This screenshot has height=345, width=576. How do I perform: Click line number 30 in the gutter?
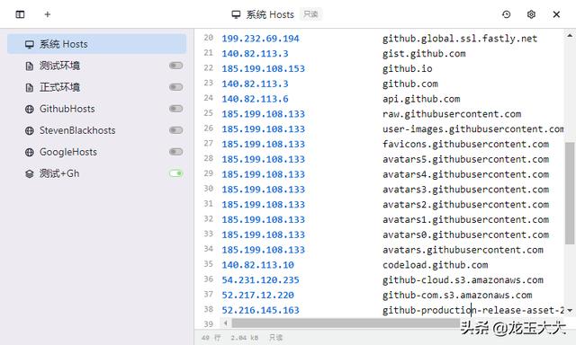[x=208, y=189]
